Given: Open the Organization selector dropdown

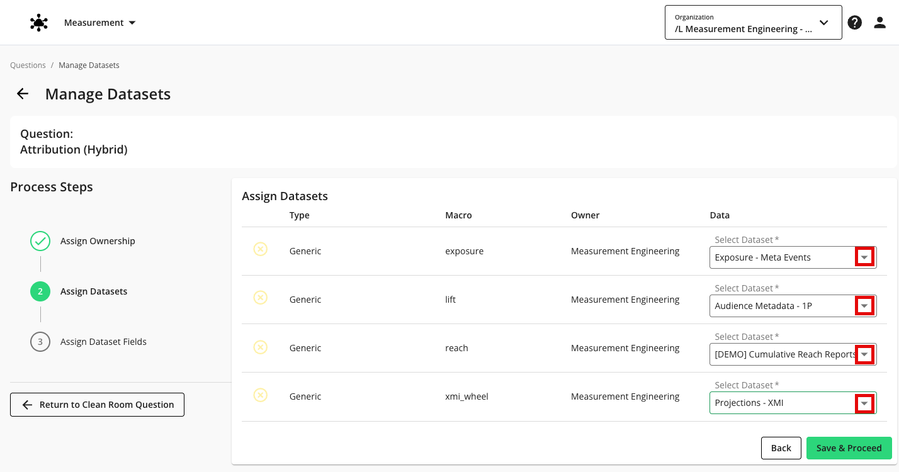Looking at the screenshot, I should [x=753, y=23].
